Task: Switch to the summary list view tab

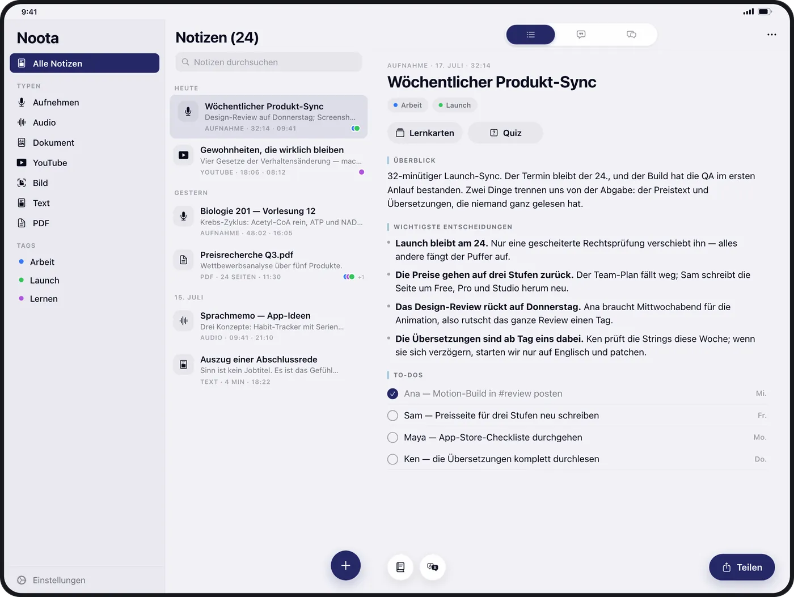Action: coord(531,35)
